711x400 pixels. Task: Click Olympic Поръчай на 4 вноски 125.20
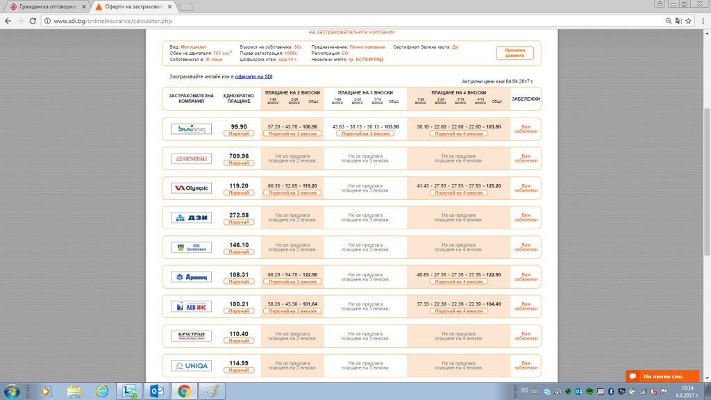coord(458,193)
